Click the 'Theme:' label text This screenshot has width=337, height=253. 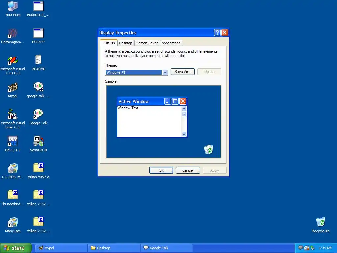point(111,65)
